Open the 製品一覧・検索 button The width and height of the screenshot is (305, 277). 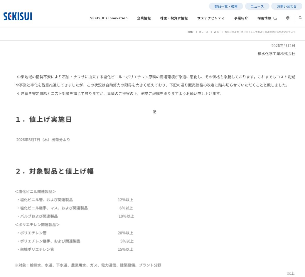226,6
